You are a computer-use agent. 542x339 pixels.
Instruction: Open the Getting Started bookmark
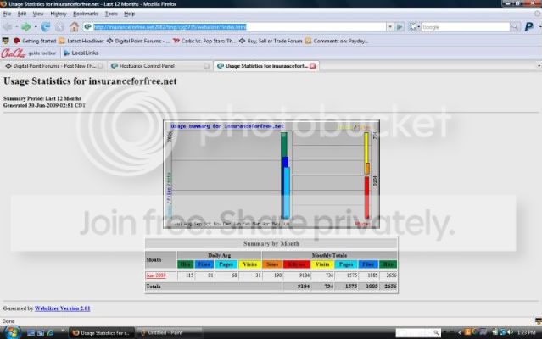[35, 41]
